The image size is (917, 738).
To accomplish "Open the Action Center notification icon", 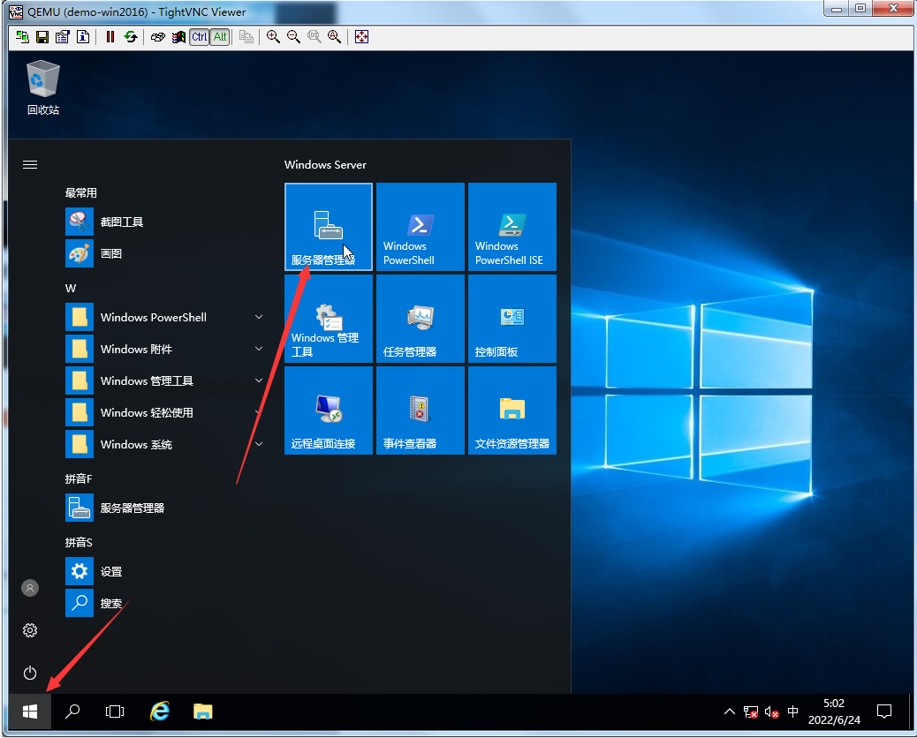I will [884, 712].
